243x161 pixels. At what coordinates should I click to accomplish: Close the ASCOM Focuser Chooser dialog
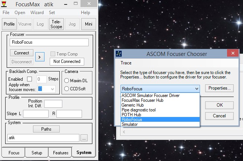click(x=233, y=53)
